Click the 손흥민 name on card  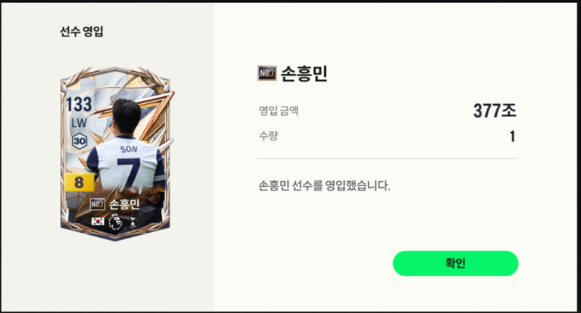click(x=124, y=204)
